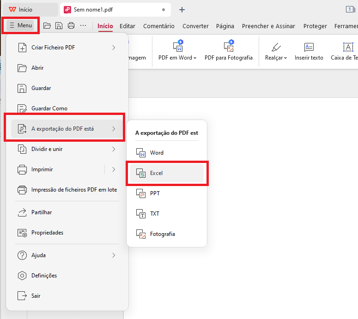The width and height of the screenshot is (358, 319).
Task: Choose Dividir e unir menu item
Action: (67, 149)
